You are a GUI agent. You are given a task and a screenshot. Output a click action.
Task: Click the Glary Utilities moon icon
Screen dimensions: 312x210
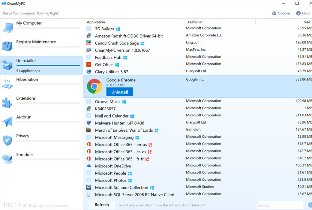(89, 71)
